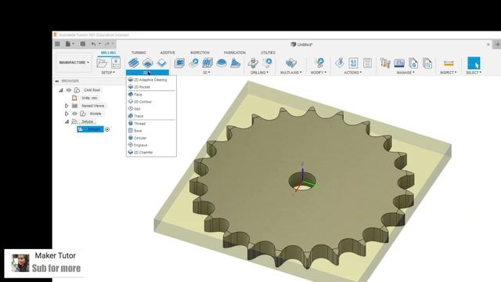Click the 2D Contour toolbar icon
Viewport: 501px width, 282px height.
tap(162, 63)
